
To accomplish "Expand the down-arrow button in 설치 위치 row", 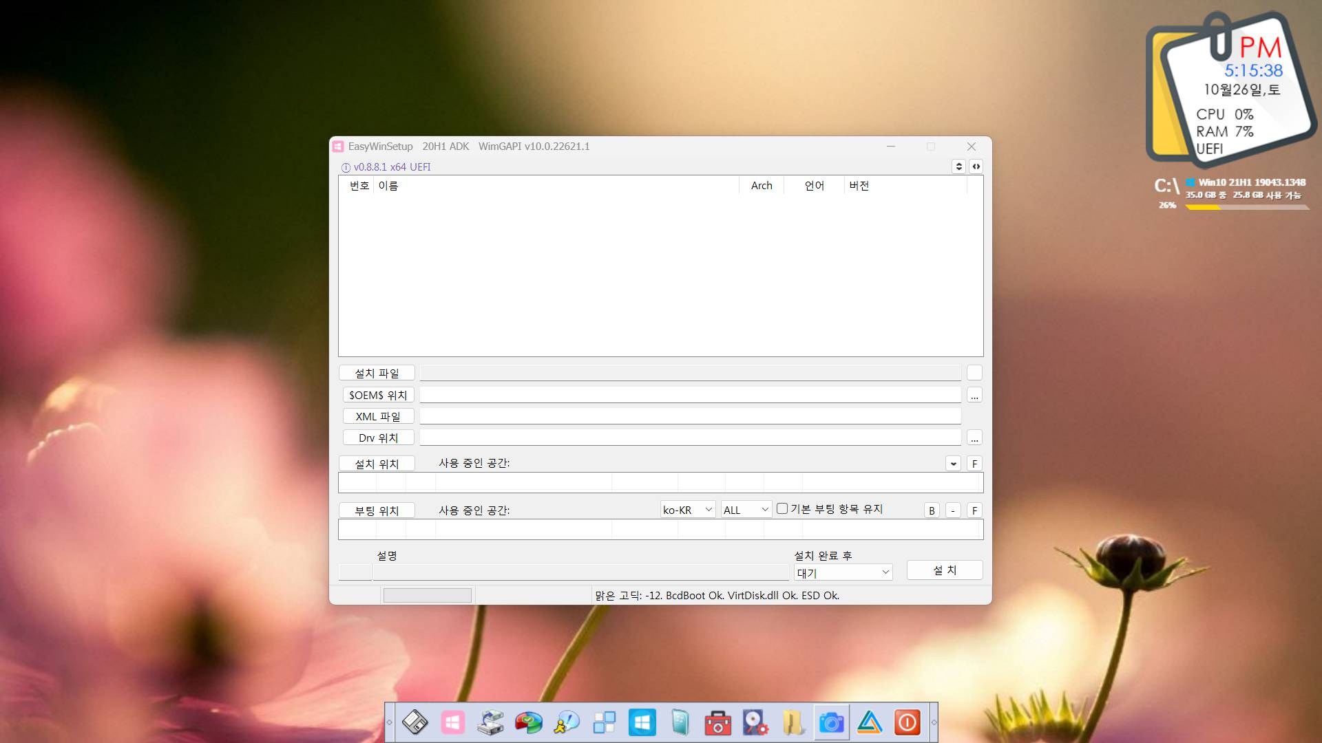I will (953, 464).
